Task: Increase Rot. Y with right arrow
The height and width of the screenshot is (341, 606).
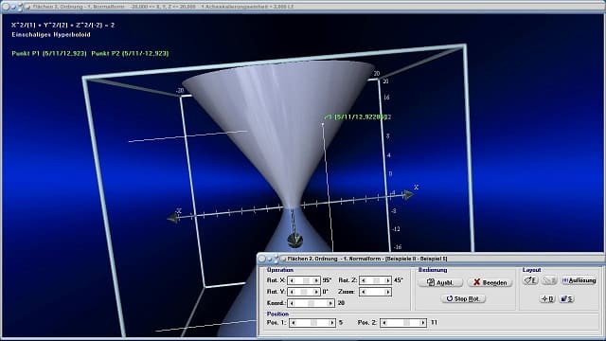Action: click(x=316, y=292)
